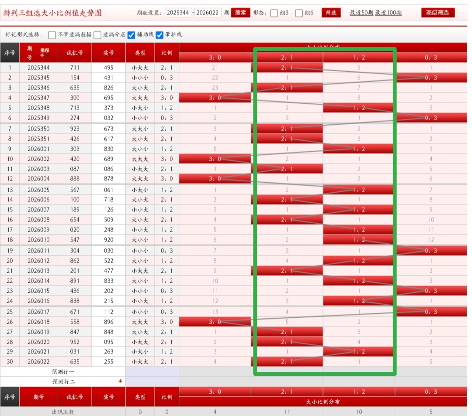
Task: Click the 类型 column header at top
Action: click(140, 53)
